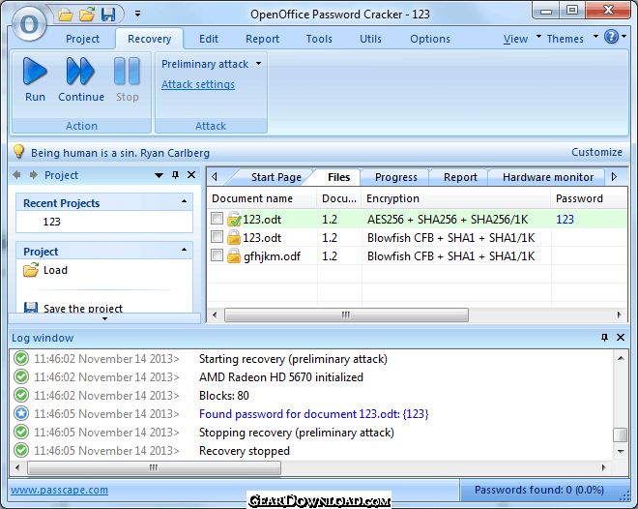Screen dimensions: 638x509
Task: Click the Document name column header
Action: point(262,198)
